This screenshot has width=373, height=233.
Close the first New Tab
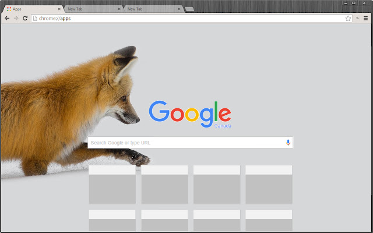(119, 9)
